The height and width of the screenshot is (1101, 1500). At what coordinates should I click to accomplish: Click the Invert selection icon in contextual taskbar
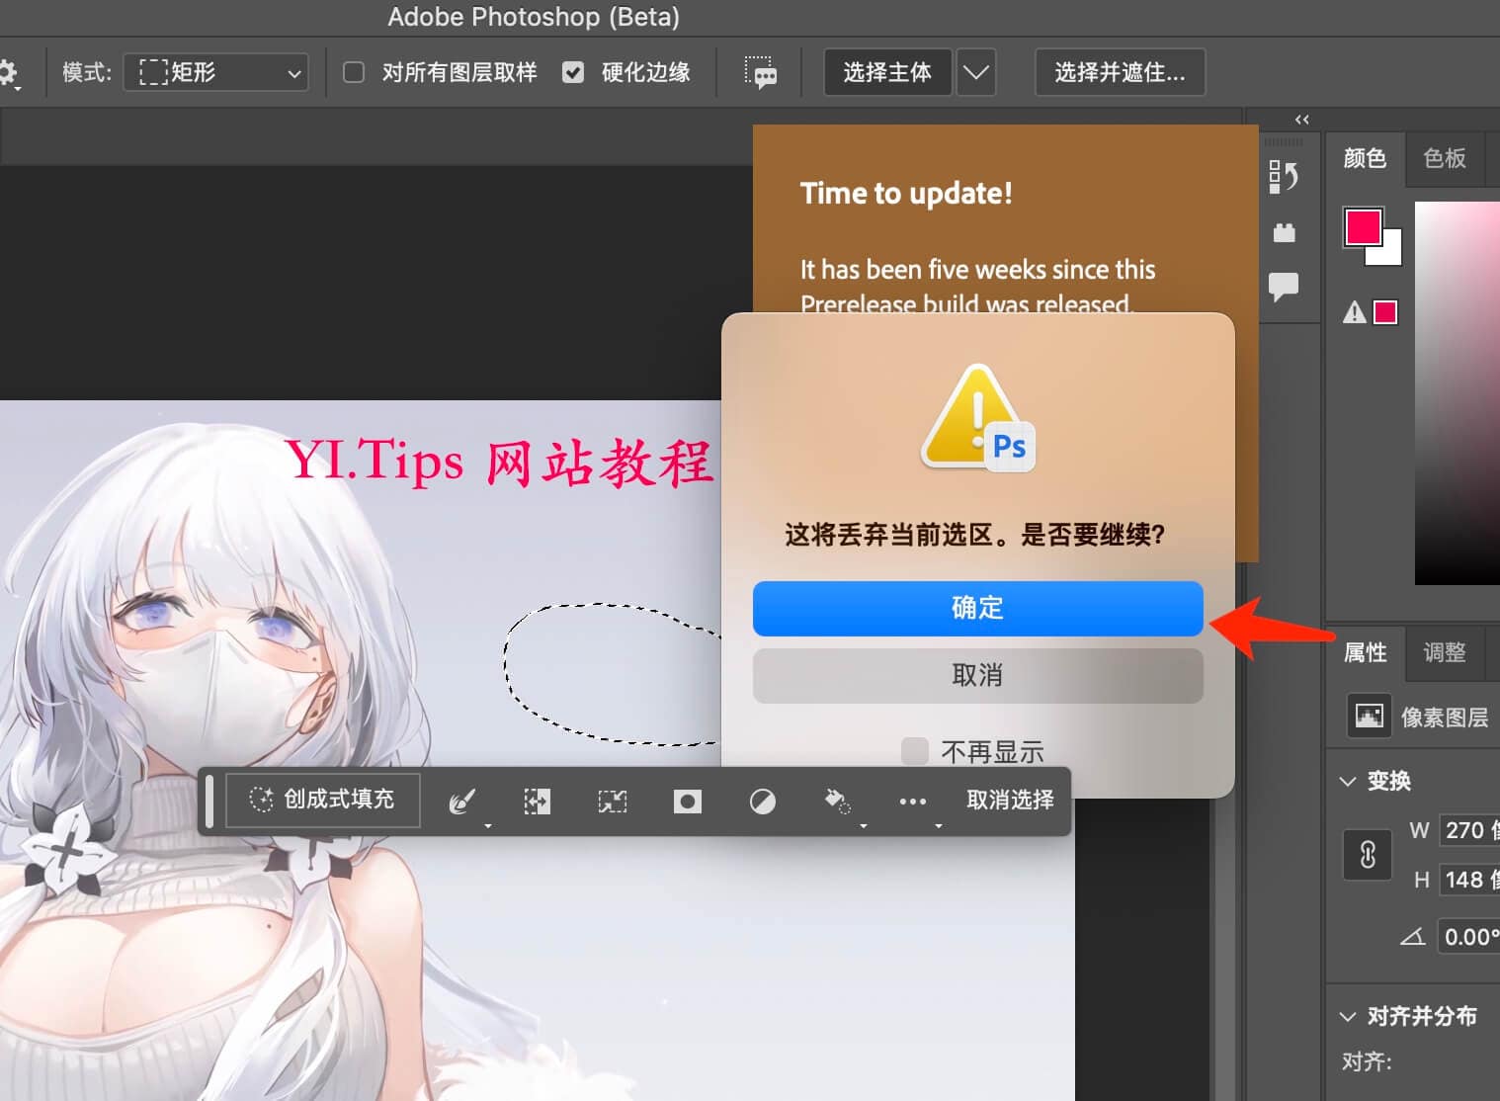(537, 801)
